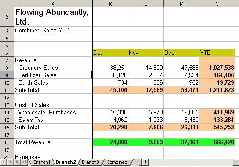Select the Branch2 sheet tab
This screenshot has height=167, width=239.
pos(66,162)
